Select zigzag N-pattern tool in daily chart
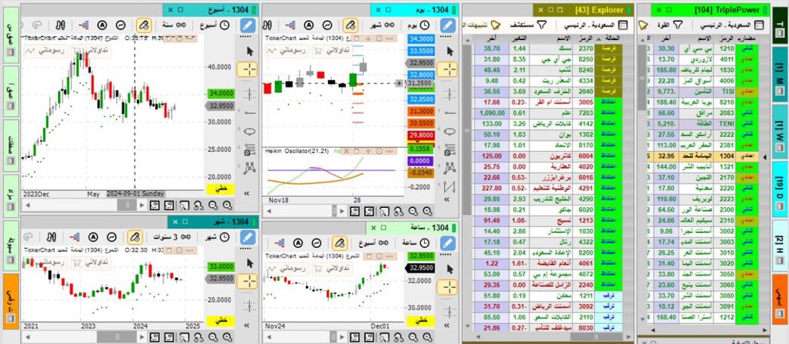Screen dimensions: 789x344 (x=450, y=187)
